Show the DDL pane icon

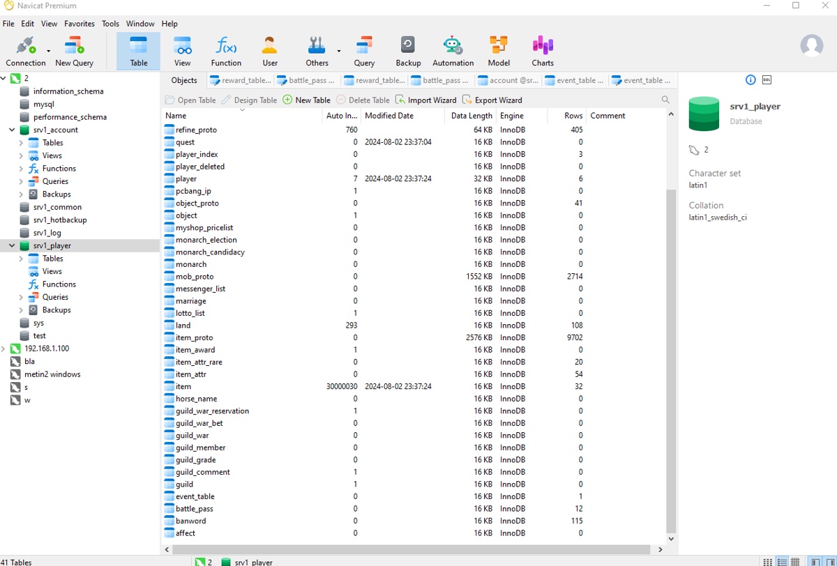(767, 80)
